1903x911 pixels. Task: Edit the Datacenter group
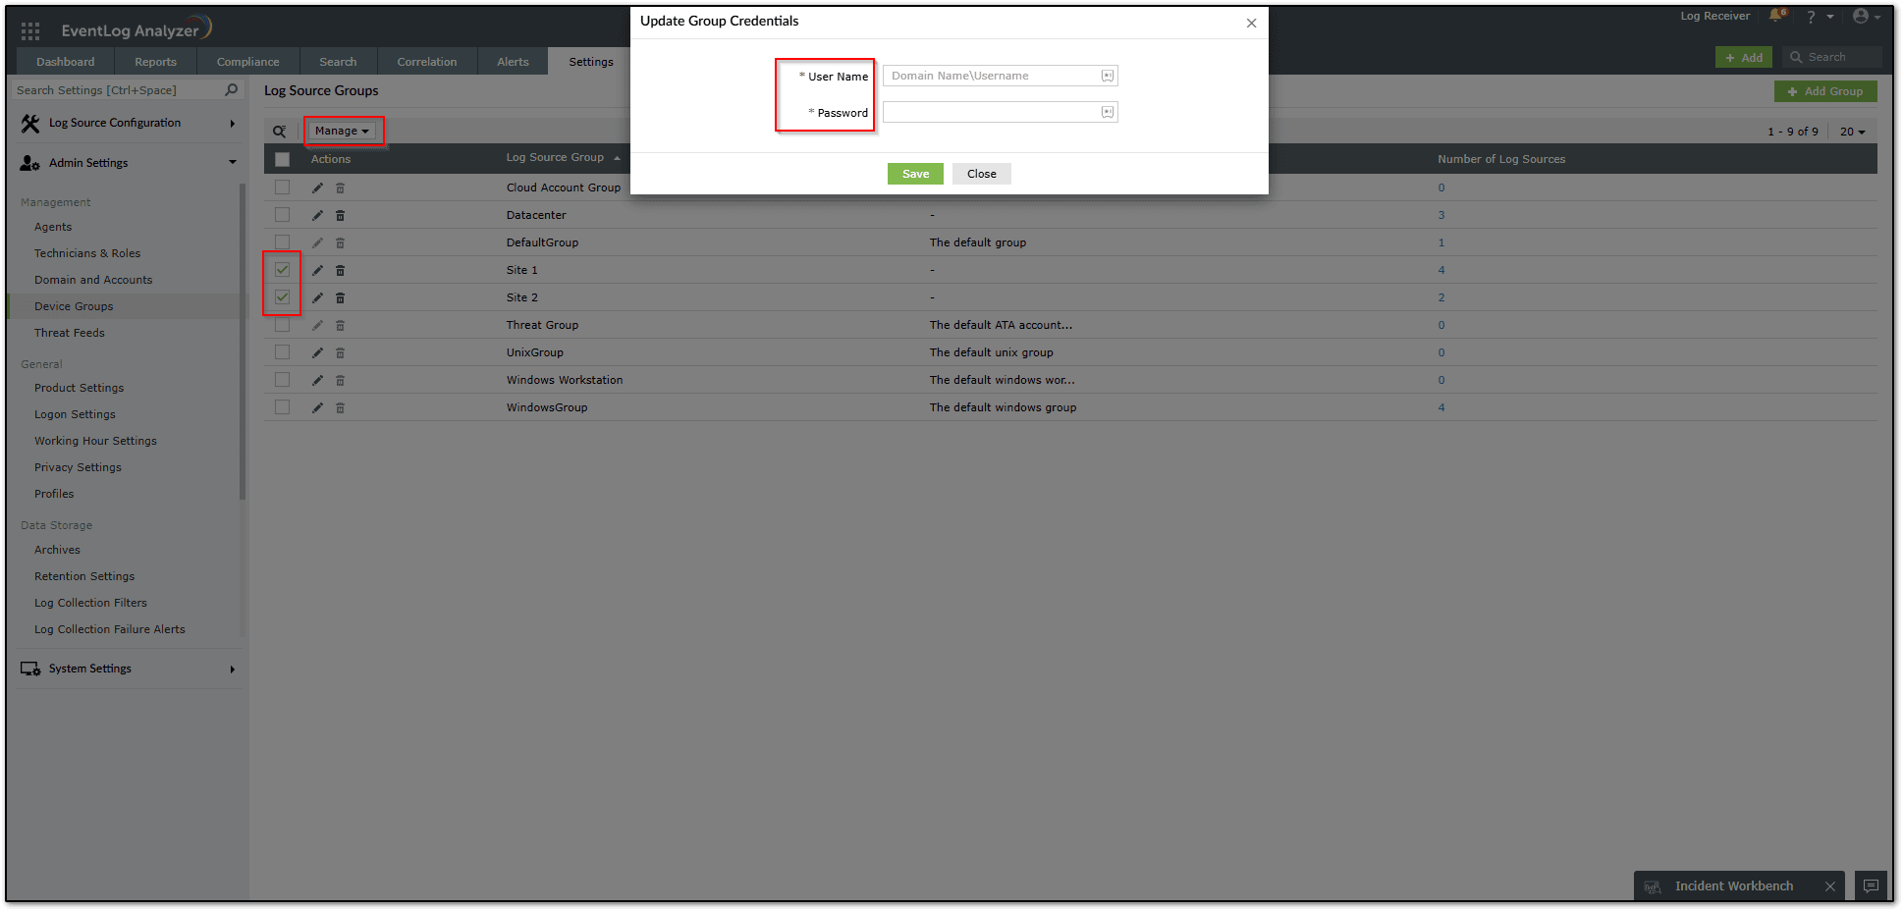coord(317,215)
